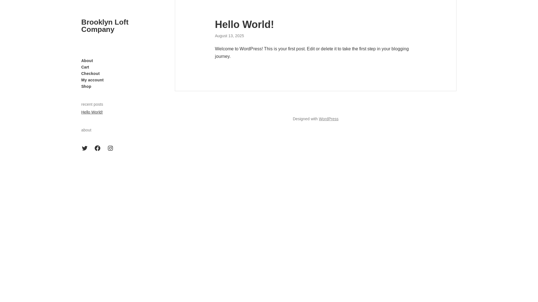Open the Cart menu item
This screenshot has height=302, width=538.
(x=85, y=67)
